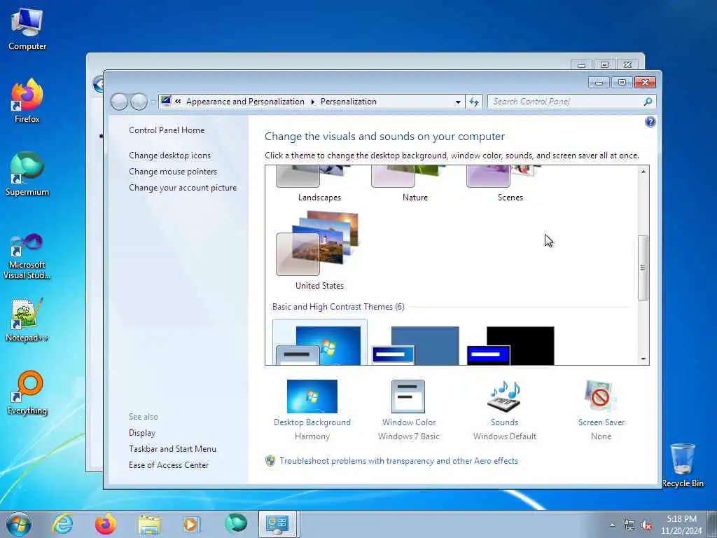Select the Scenes theme
The image size is (717, 538).
[510, 184]
